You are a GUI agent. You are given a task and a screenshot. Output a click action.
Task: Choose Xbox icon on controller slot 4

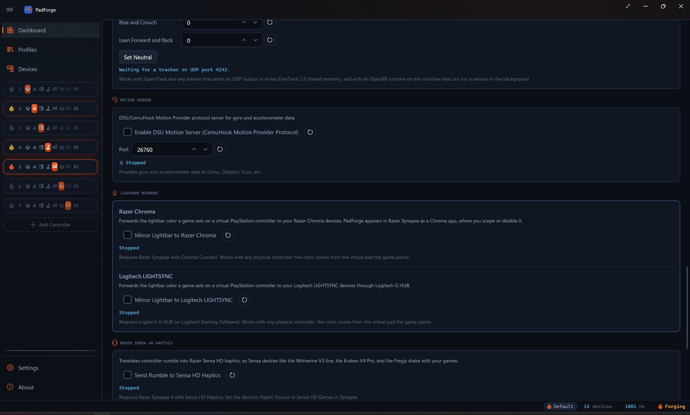[28, 148]
